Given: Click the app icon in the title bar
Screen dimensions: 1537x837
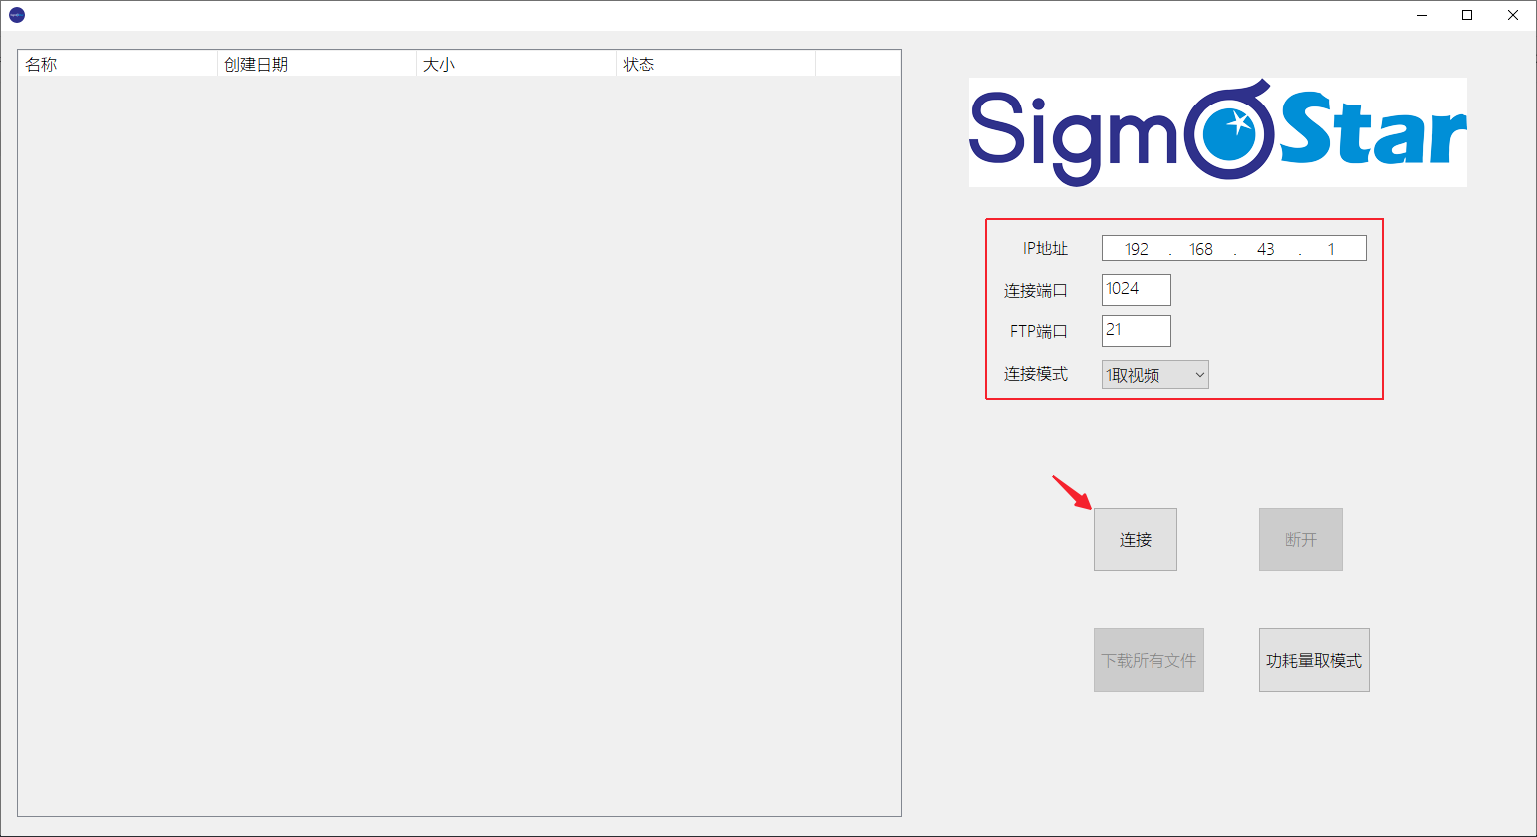Looking at the screenshot, I should pyautogui.click(x=16, y=15).
